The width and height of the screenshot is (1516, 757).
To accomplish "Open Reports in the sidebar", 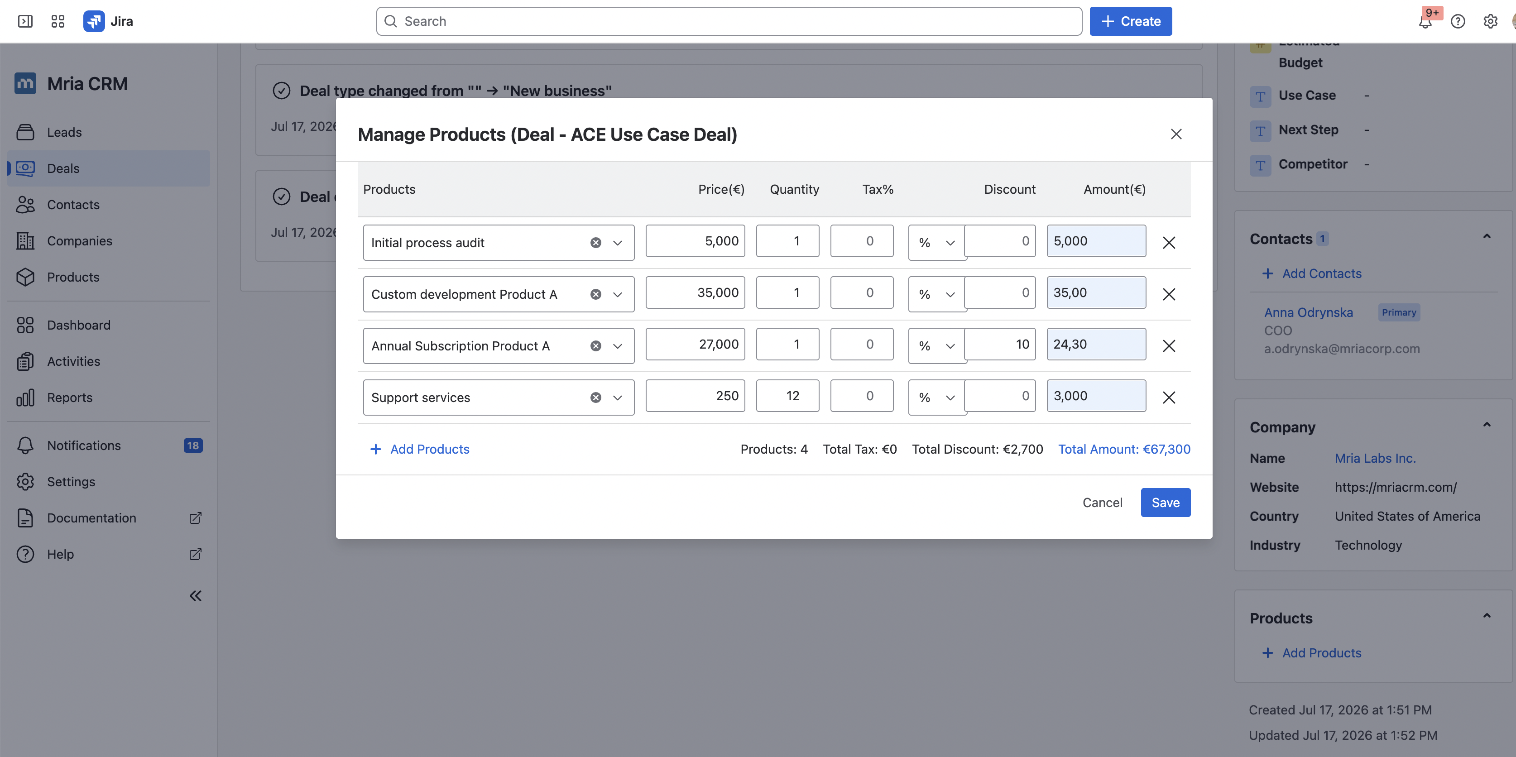I will (108, 398).
